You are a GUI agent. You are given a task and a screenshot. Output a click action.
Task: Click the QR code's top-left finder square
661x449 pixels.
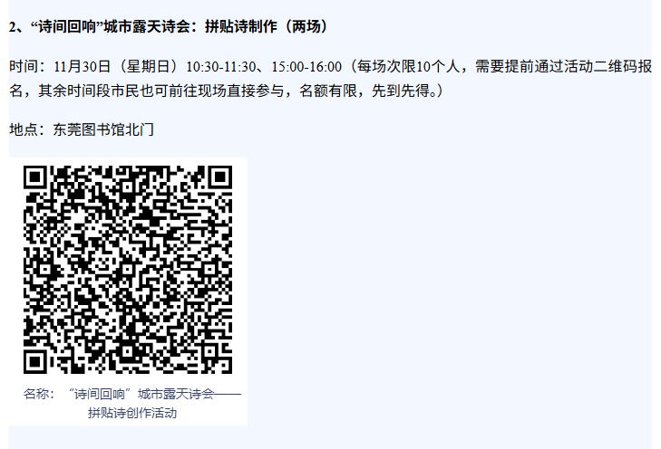click(x=35, y=177)
